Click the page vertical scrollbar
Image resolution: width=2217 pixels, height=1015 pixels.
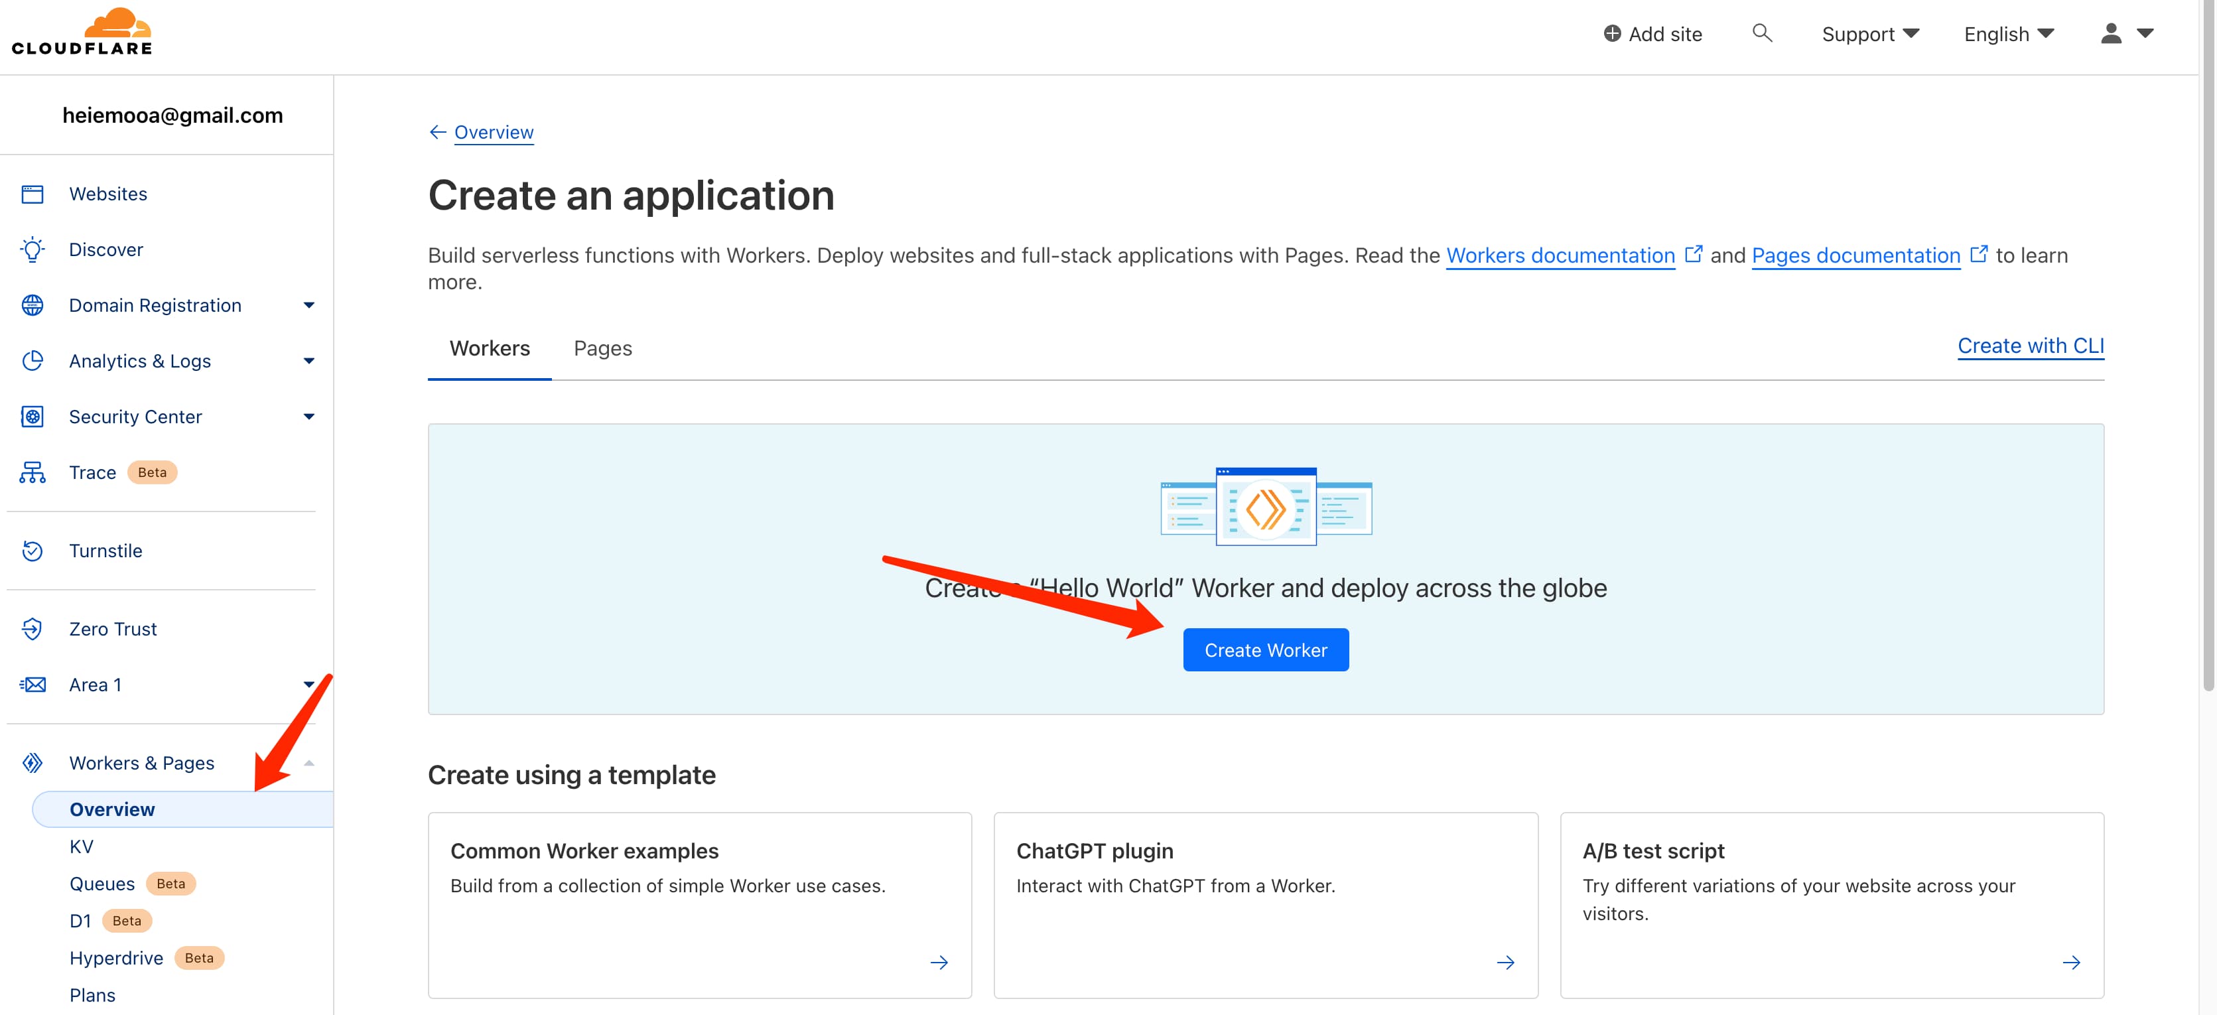pos(2208,344)
